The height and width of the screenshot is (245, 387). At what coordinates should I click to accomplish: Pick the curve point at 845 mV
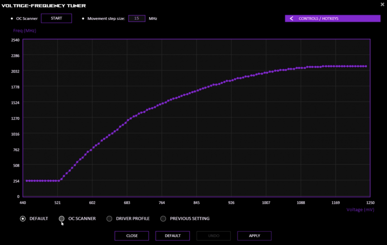click(197, 91)
